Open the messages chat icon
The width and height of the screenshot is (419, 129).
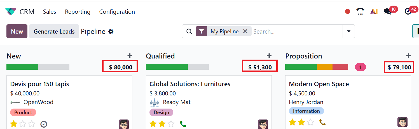pyautogui.click(x=388, y=11)
